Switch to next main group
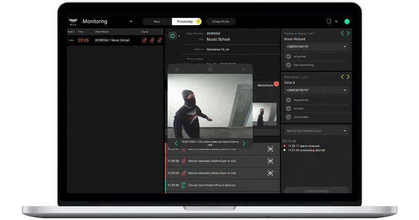 [348, 77]
